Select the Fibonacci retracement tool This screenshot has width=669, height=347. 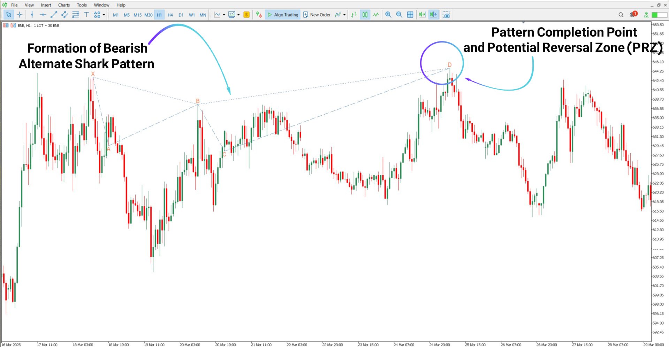point(75,15)
